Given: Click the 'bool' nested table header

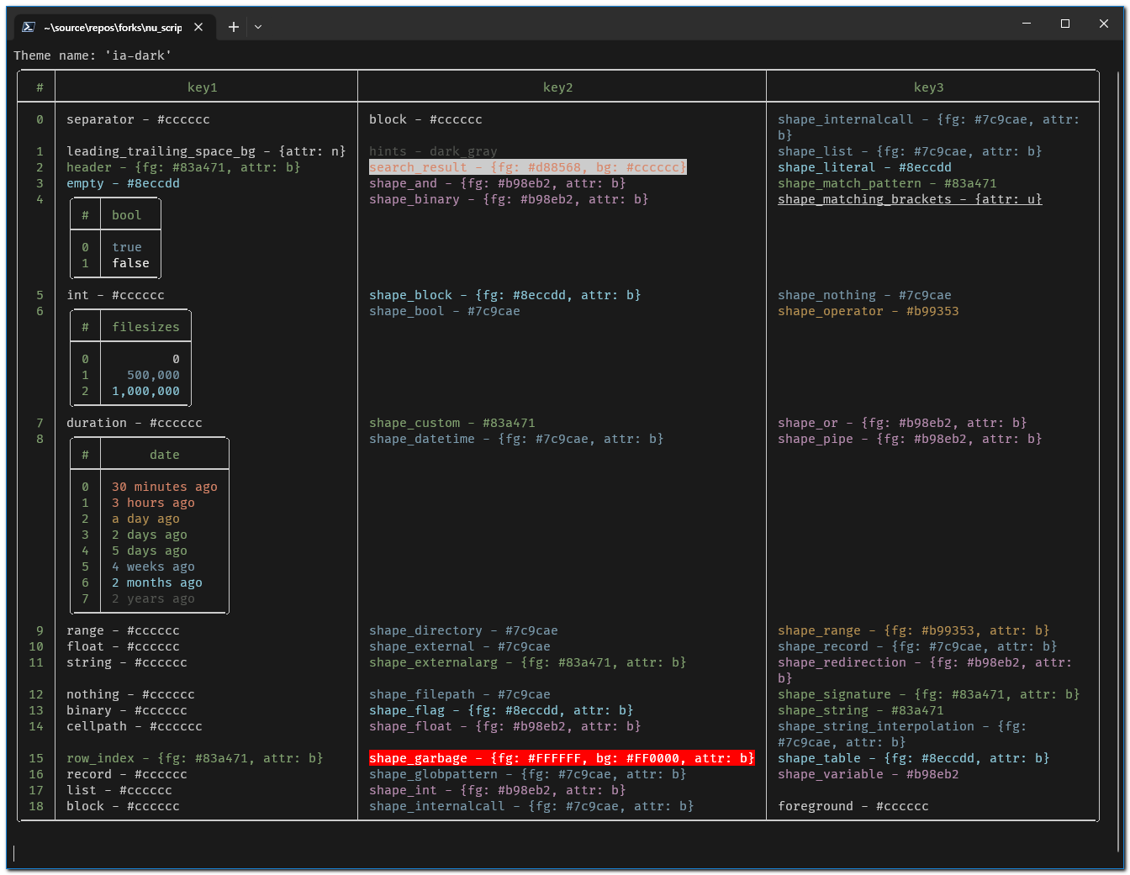Looking at the screenshot, I should point(127,215).
